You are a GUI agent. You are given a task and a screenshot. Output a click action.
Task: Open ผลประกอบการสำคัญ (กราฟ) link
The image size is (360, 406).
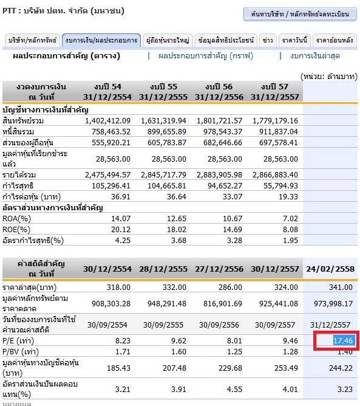[206, 56]
